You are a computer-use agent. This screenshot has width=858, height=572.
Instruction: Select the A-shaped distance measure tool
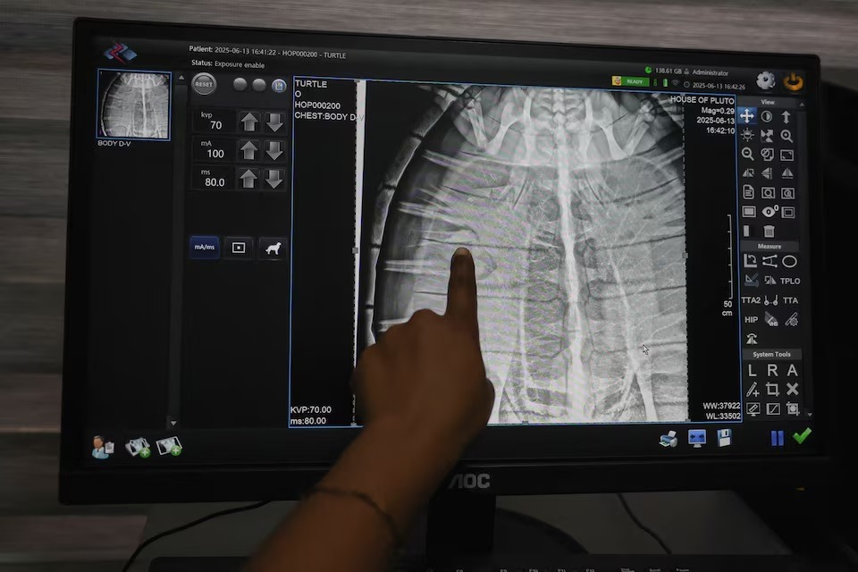point(770,261)
